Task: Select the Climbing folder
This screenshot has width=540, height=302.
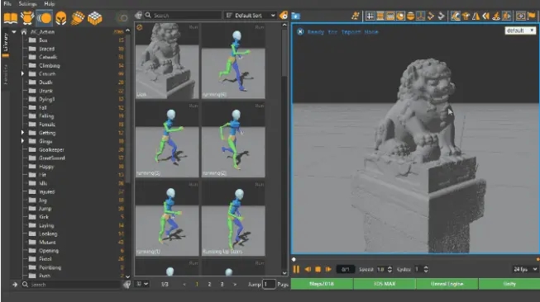Action: [50, 65]
